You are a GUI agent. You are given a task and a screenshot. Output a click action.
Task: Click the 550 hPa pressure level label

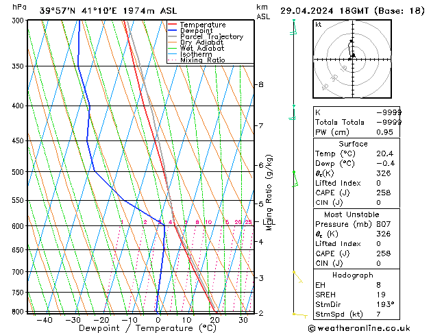pyautogui.click(x=19, y=200)
